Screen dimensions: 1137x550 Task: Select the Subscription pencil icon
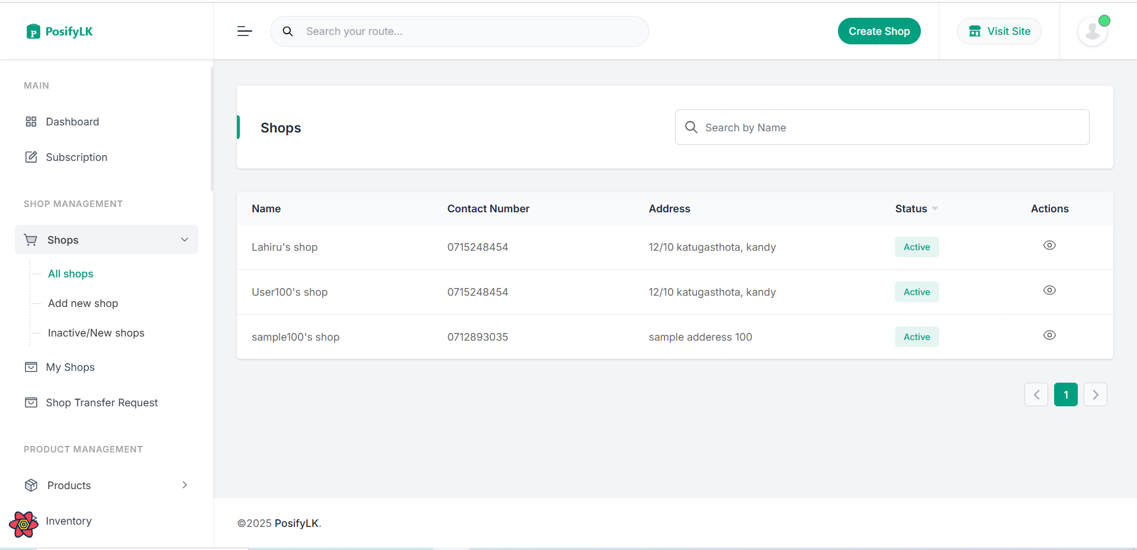[x=31, y=157]
